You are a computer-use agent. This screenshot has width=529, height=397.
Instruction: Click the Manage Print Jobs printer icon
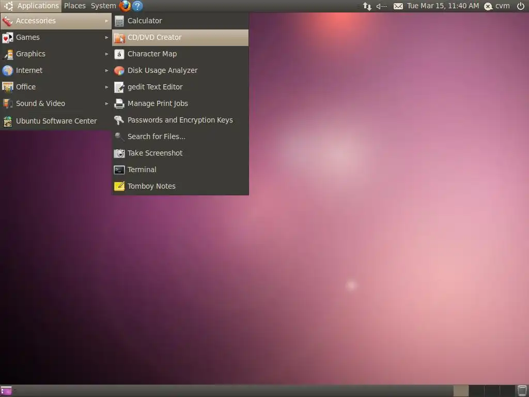(119, 103)
